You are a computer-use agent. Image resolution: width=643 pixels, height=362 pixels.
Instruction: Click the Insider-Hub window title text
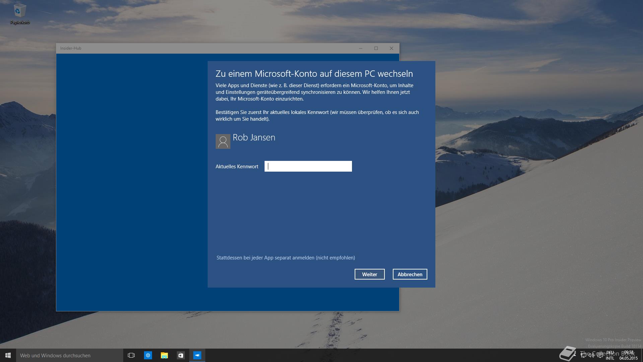click(71, 48)
